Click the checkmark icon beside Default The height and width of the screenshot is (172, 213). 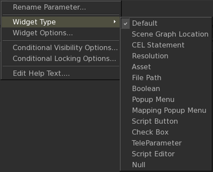click(125, 23)
